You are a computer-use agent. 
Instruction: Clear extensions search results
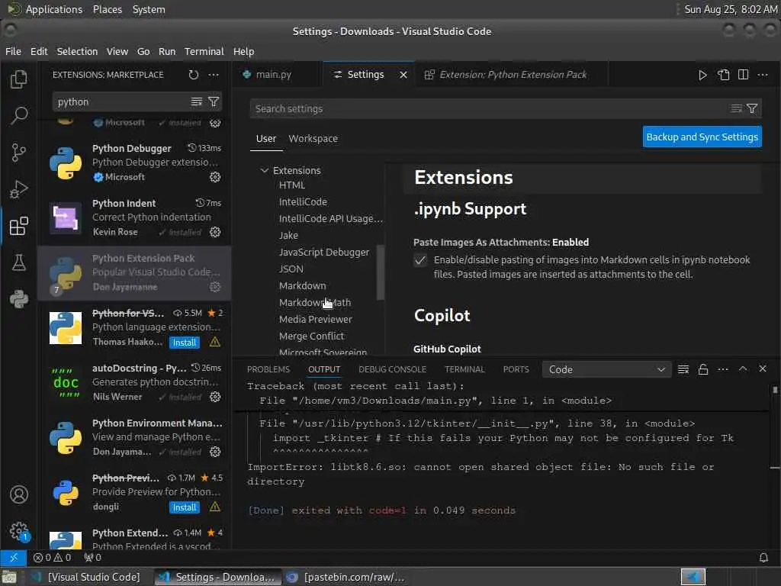coord(196,101)
